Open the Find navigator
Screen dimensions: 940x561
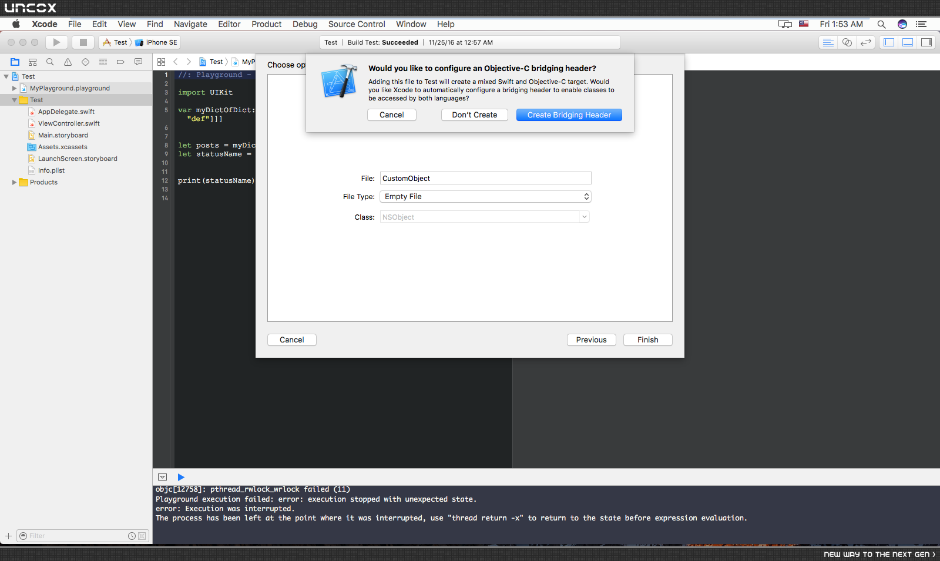(51, 62)
